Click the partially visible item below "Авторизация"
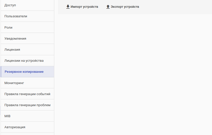Viewport: 212px width, 135px height. pyautogui.click(x=27, y=134)
